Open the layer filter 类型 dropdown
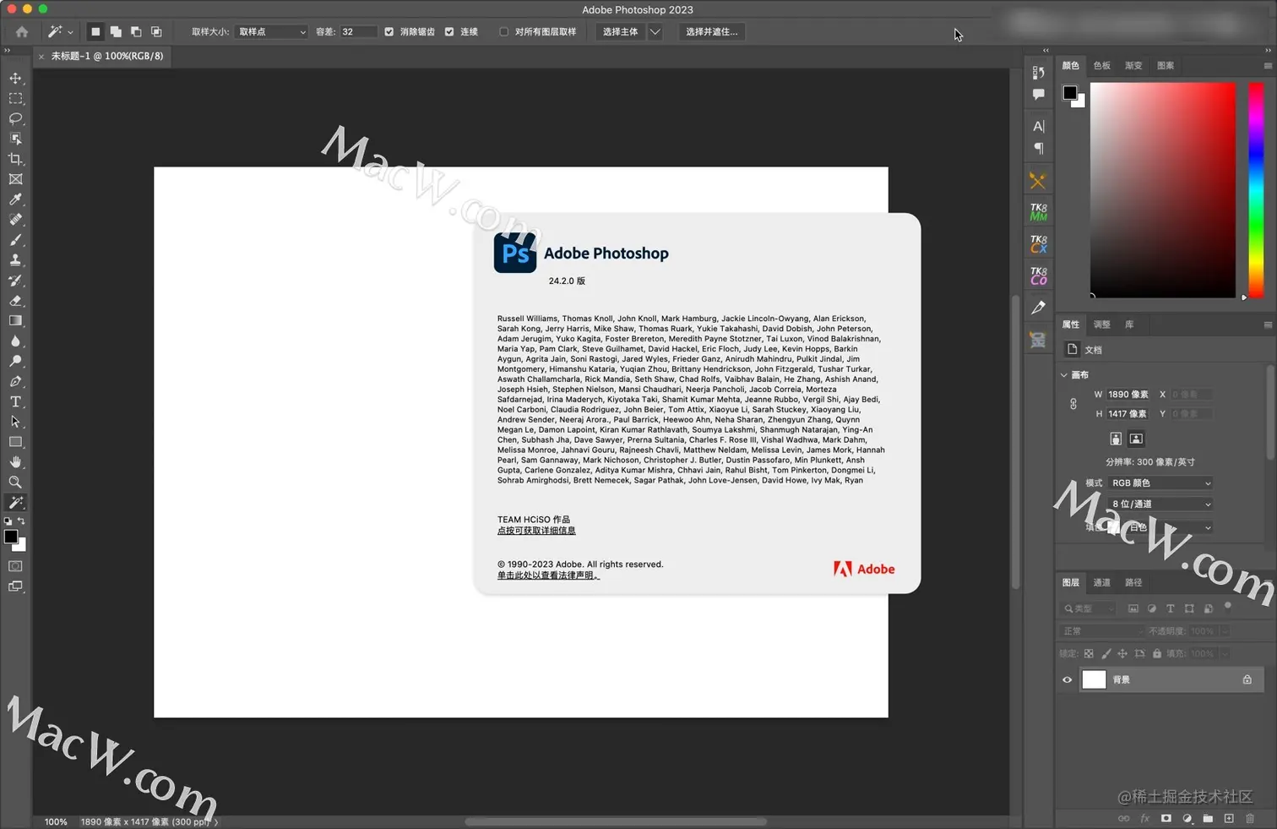 click(x=1088, y=608)
